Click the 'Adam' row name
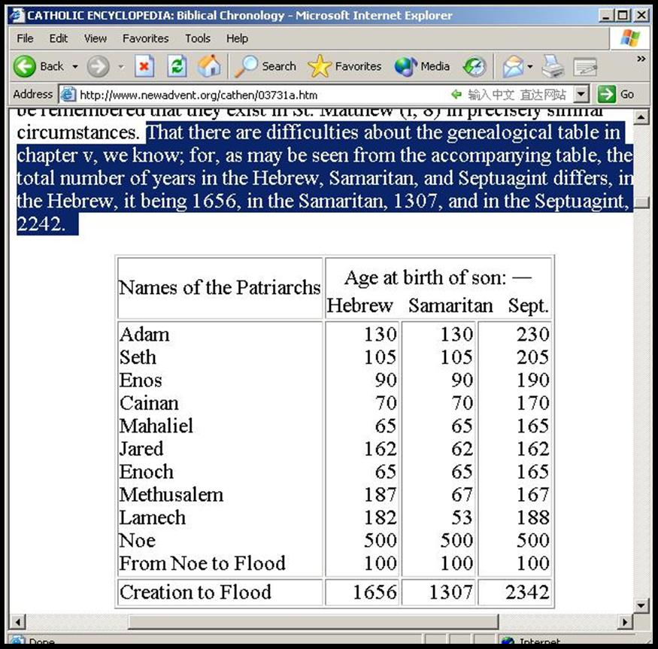Screen dimensions: 658x649 [144, 335]
